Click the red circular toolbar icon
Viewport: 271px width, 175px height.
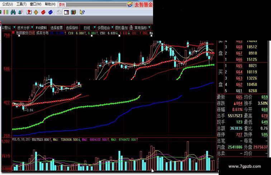43,12
